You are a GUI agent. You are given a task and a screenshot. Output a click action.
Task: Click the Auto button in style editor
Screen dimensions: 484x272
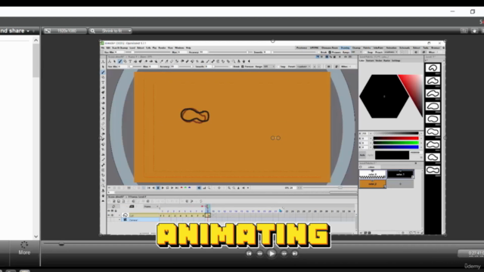362,155
